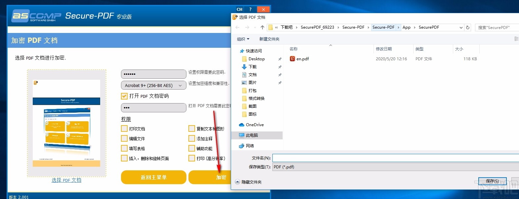
Task: Click the 2020/5/20 12:16 date cell
Action: pos(391,59)
